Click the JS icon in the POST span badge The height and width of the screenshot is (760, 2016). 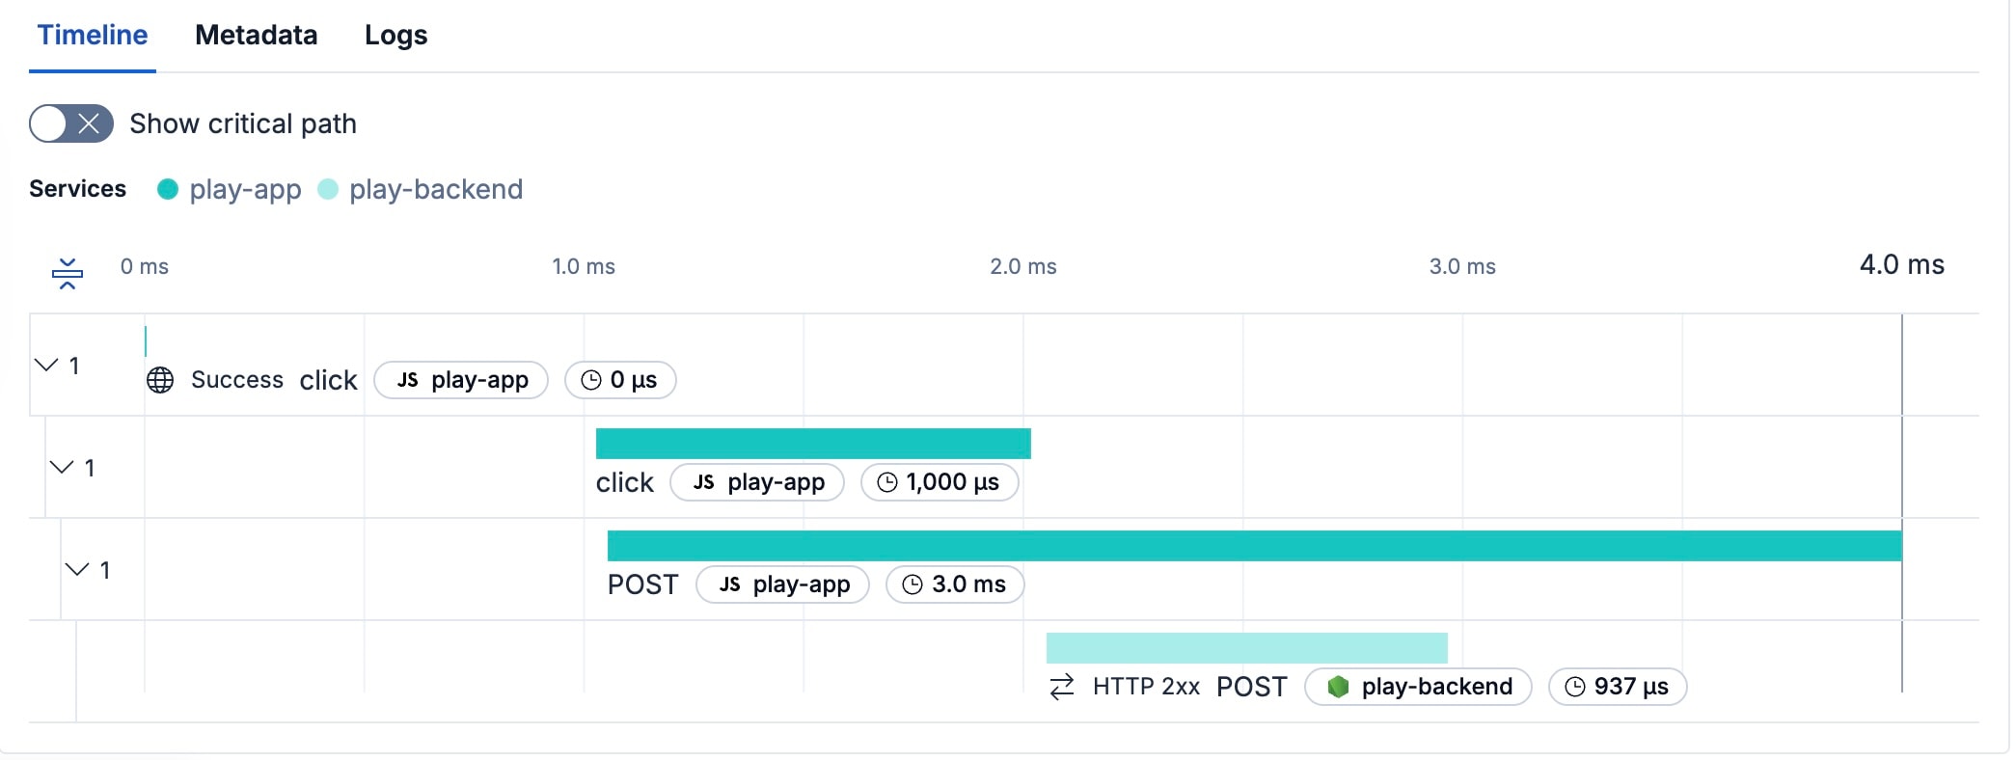coord(729,584)
